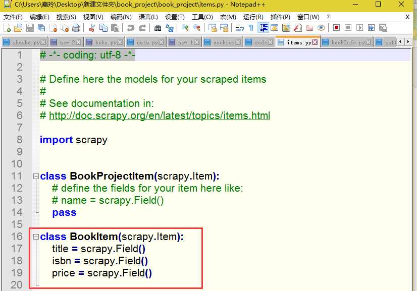Open Find using the binoculars icon
417x291 pixels.
click(x=158, y=28)
